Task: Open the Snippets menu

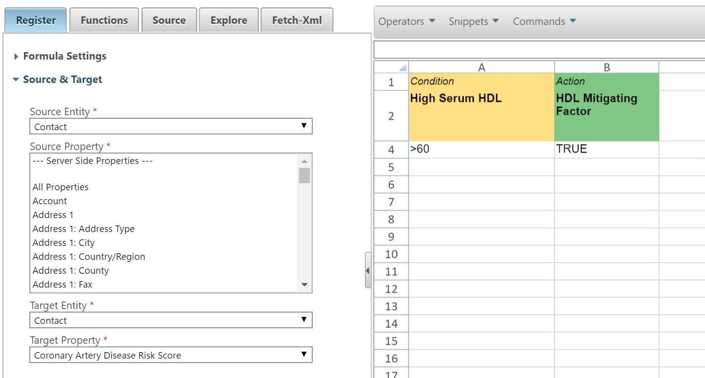Action: pos(474,21)
